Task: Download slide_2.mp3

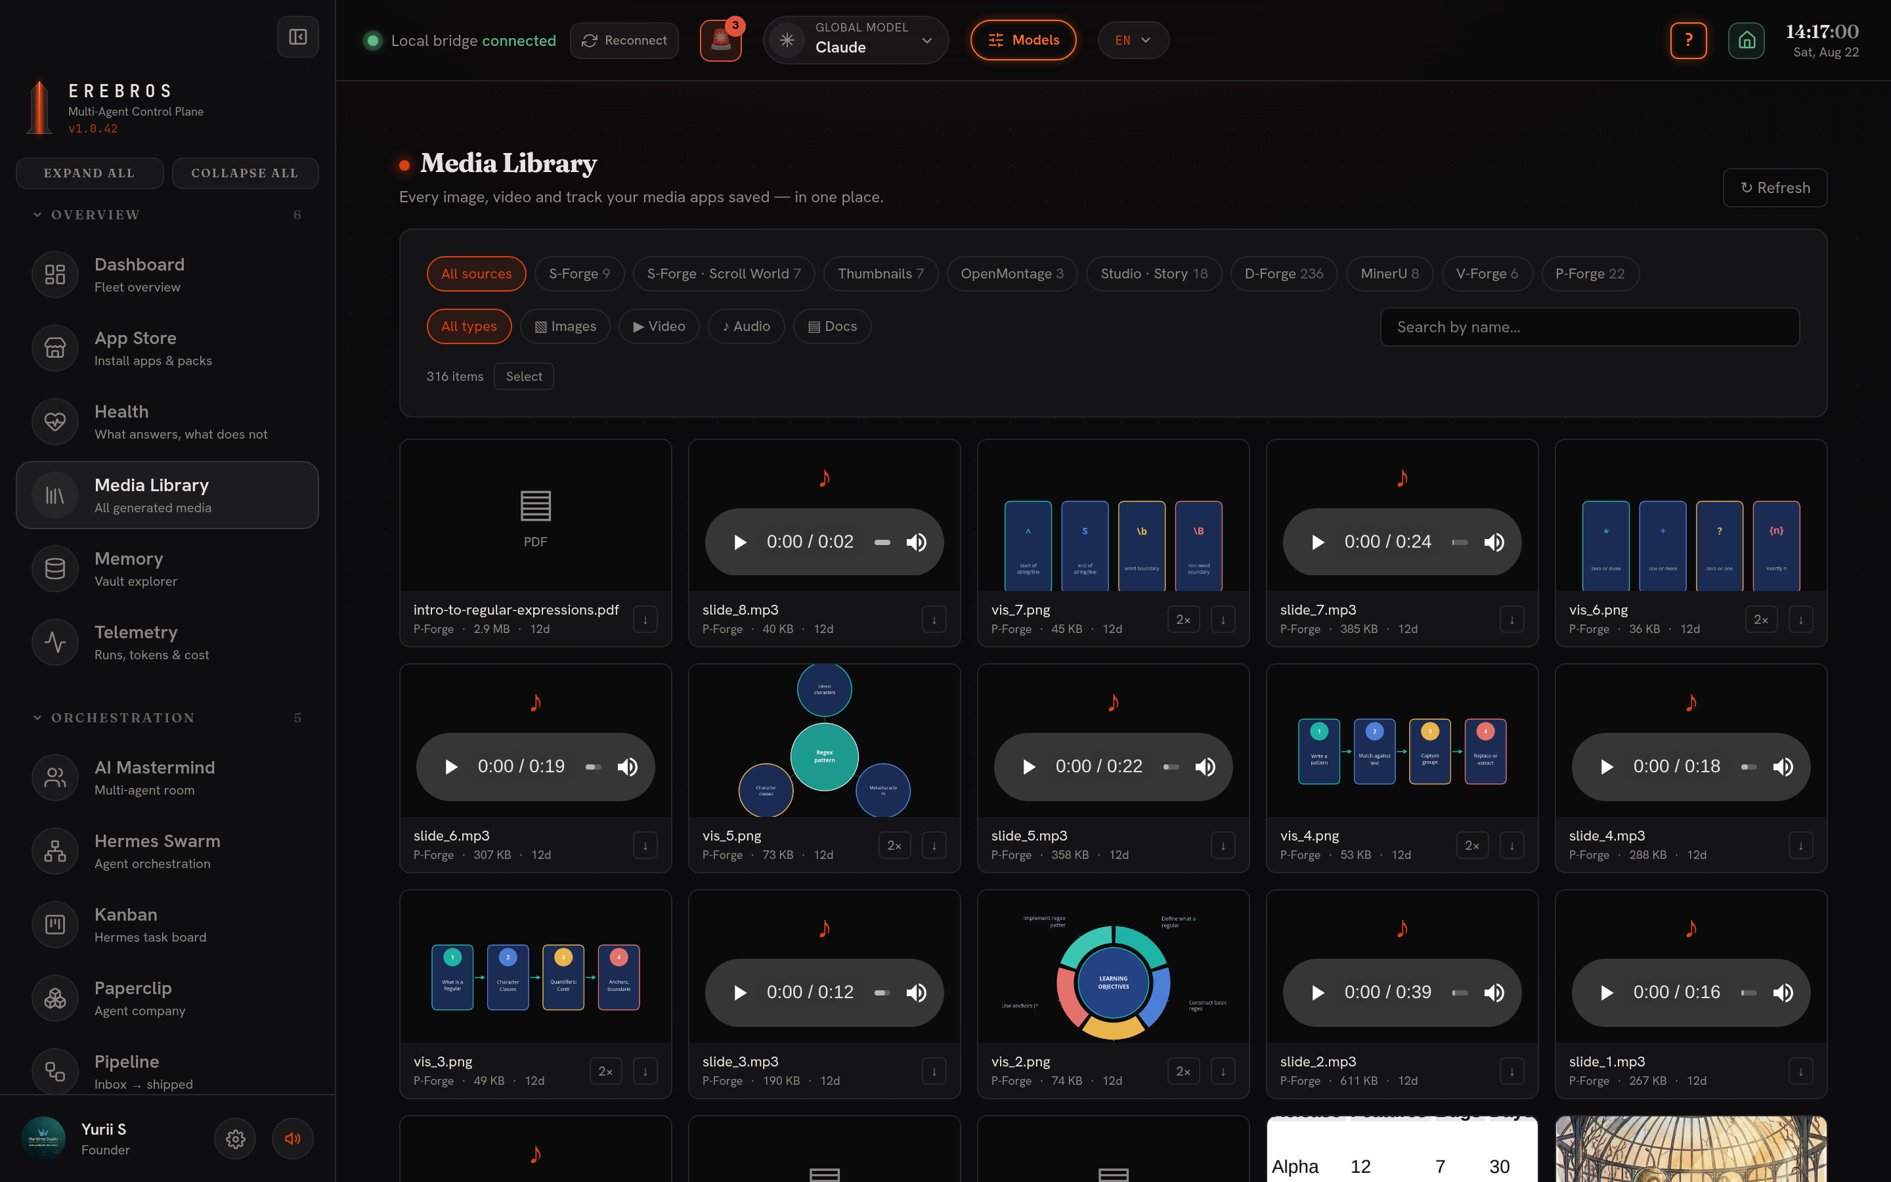Action: pos(1512,1072)
